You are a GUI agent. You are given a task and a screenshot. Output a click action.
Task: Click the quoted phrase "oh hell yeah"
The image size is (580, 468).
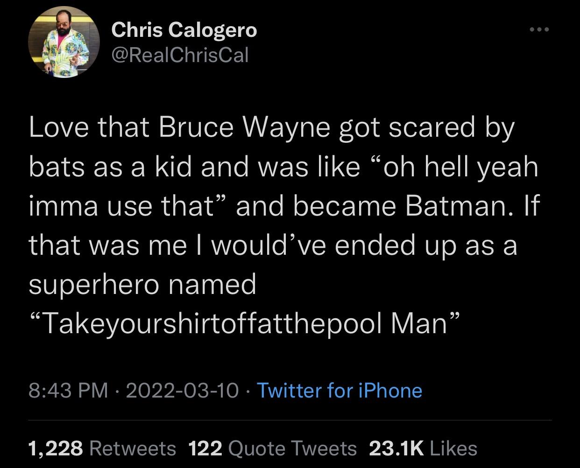pos(455,167)
